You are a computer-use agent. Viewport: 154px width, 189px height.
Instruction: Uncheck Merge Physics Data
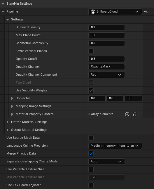click(91, 154)
